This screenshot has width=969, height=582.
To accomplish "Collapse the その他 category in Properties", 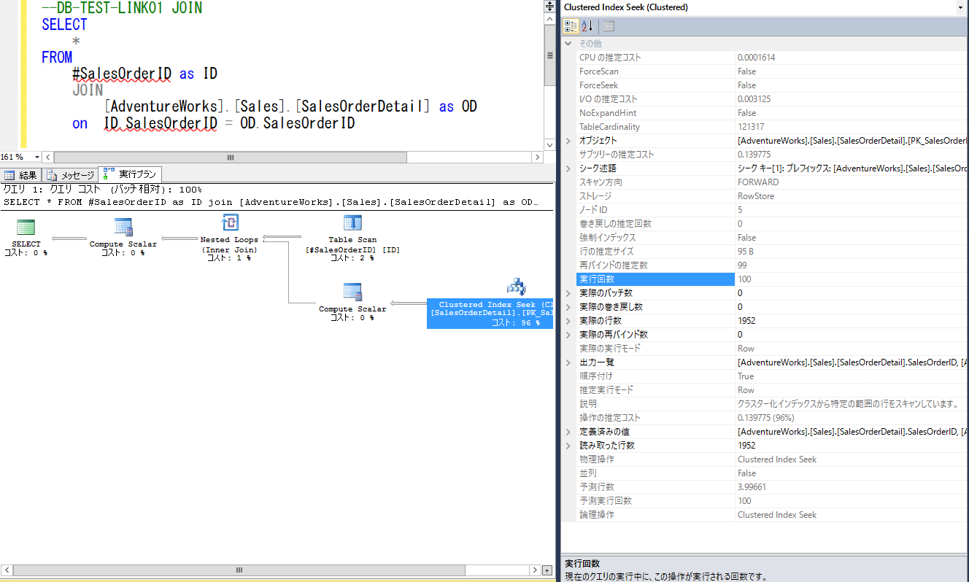I will 568,43.
